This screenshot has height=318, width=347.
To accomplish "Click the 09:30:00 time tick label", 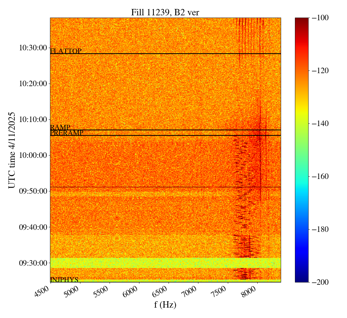I will pos(33,263).
